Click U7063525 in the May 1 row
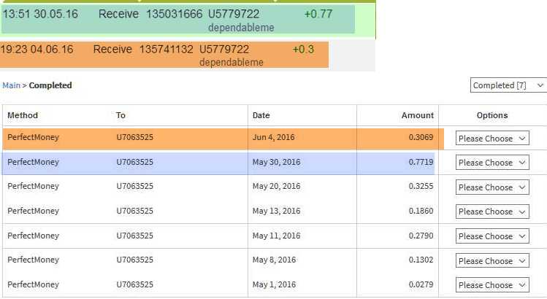The image size is (547, 299). coord(134,284)
